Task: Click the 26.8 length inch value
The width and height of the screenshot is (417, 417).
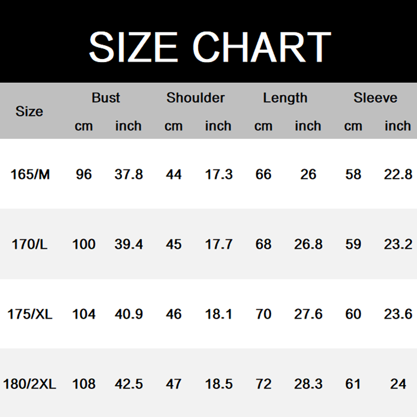Action: (x=308, y=244)
